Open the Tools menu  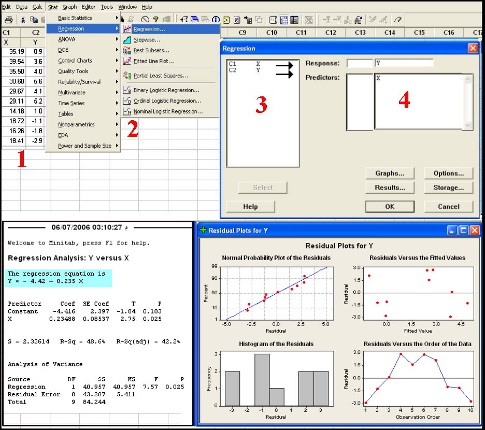coord(107,7)
